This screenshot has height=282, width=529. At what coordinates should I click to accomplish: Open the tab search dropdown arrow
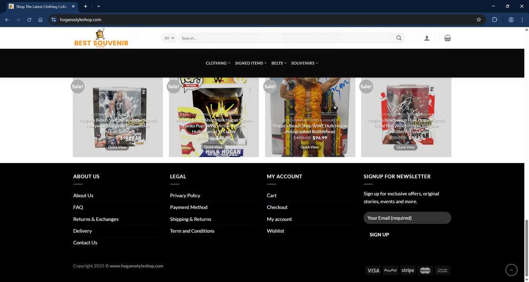(99, 6)
